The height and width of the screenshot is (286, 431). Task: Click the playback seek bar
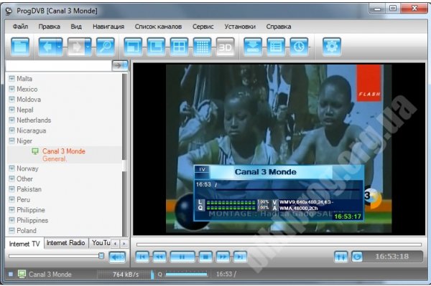(x=279, y=244)
